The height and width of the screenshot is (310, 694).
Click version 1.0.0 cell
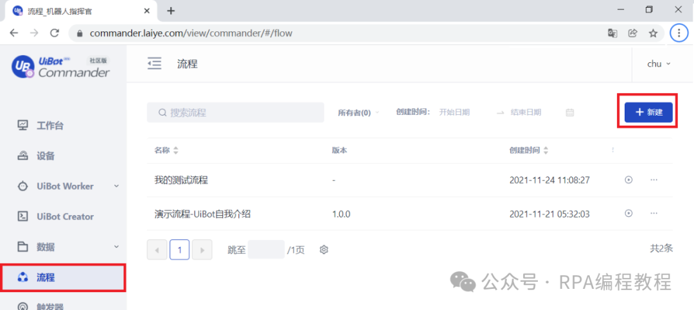pos(341,214)
